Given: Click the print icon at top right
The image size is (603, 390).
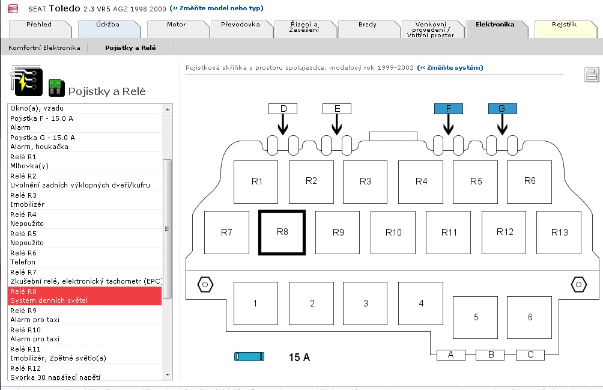Looking at the screenshot, I should click(x=591, y=75).
